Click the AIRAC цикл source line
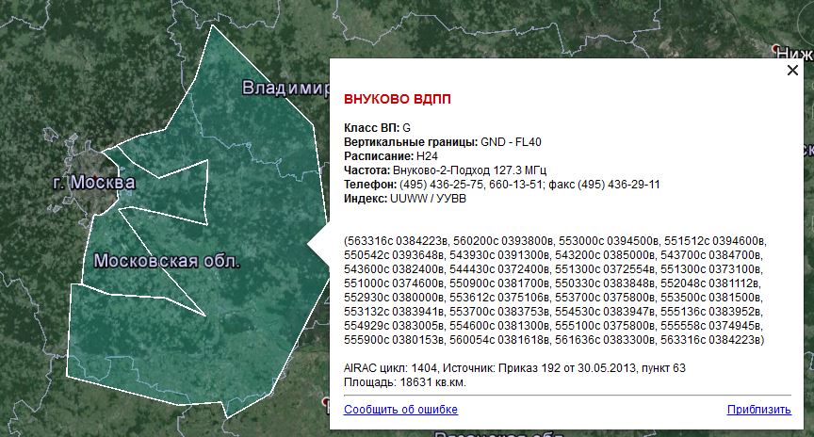Viewport: 814px width, 437px height. click(x=514, y=368)
